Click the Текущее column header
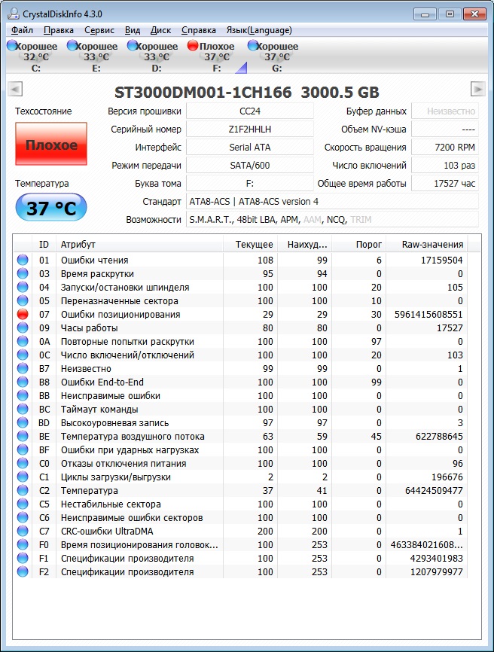This screenshot has height=652, width=494. 250,245
